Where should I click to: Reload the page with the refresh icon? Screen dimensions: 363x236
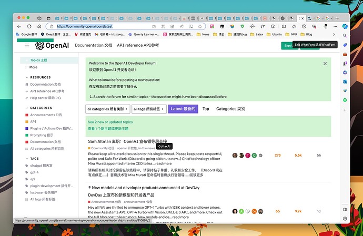point(29,26)
